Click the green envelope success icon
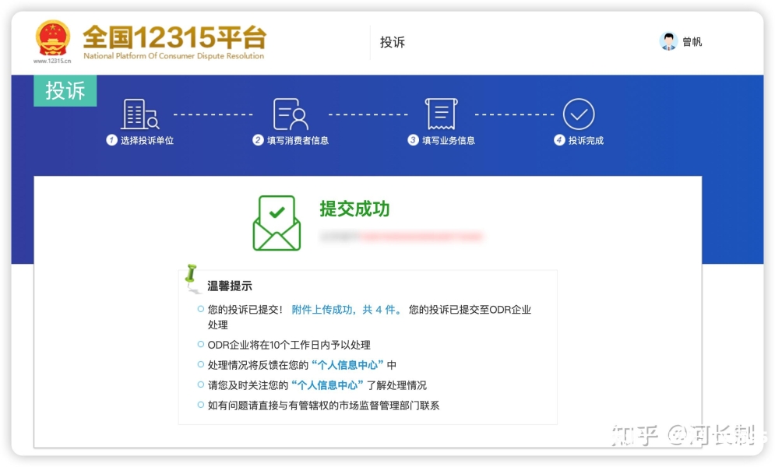775x467 pixels. point(277,223)
